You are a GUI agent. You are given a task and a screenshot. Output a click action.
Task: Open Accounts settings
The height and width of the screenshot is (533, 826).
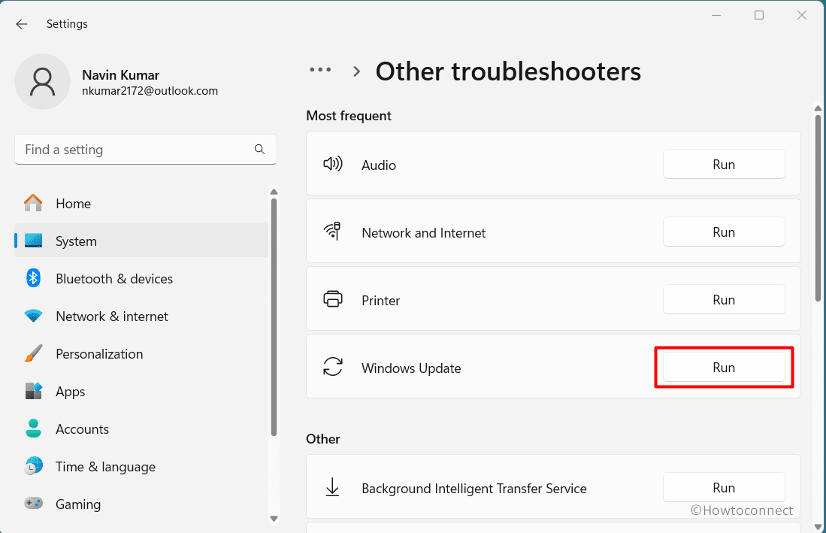tap(141, 429)
